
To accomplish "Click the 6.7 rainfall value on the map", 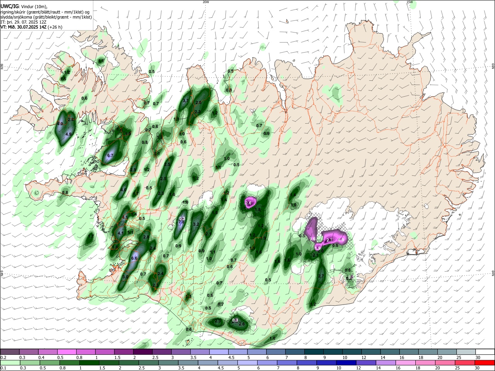I will [x=110, y=155].
